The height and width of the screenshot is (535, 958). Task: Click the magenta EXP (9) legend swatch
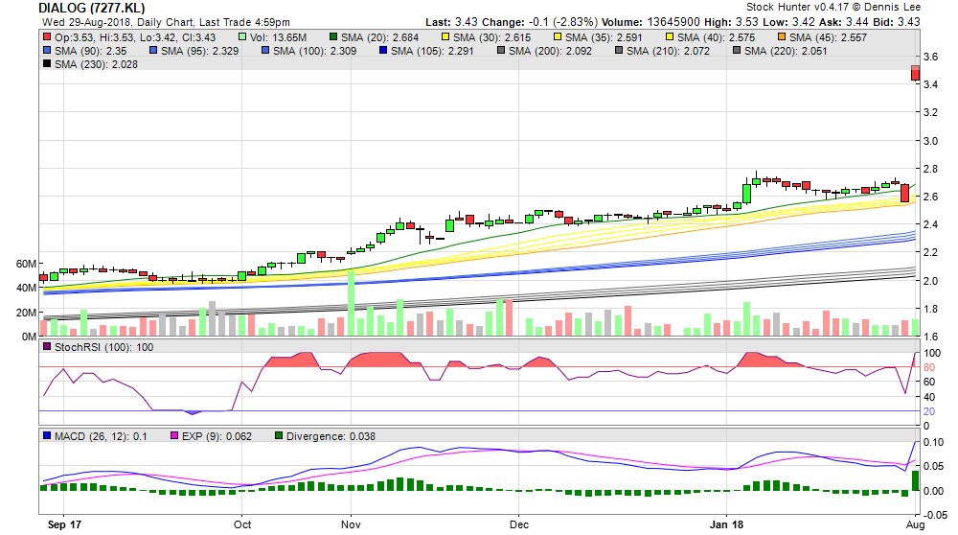pyautogui.click(x=174, y=436)
